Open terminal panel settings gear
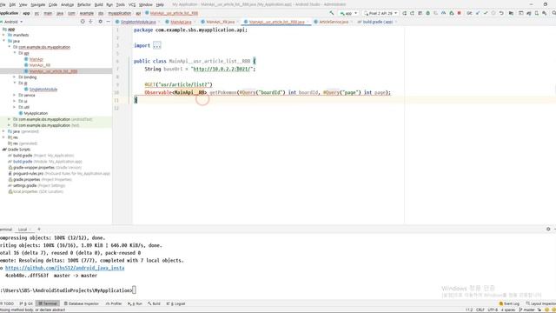556x313 pixels. (x=548, y=230)
